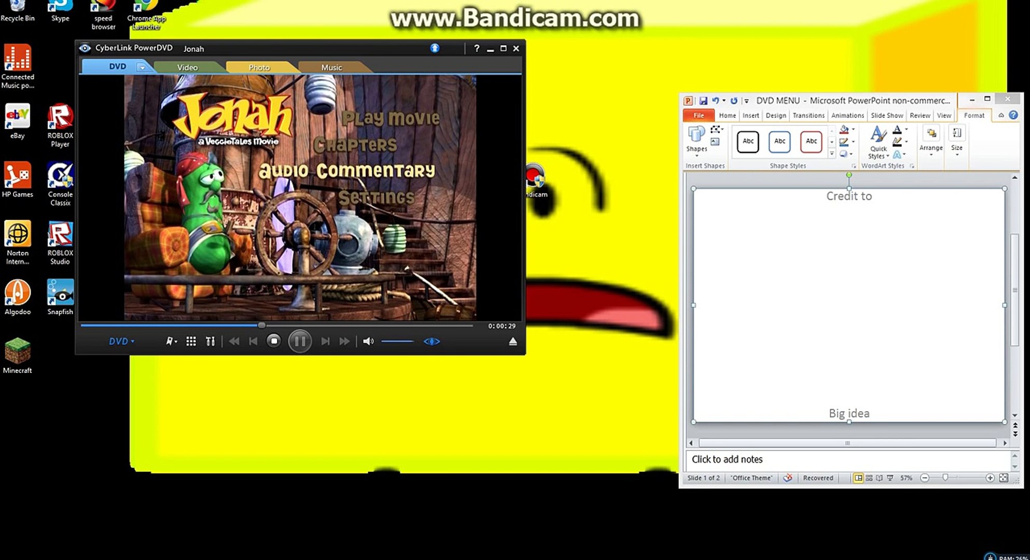Open the Arrange menu button
1030x560 pixels.
click(x=931, y=141)
